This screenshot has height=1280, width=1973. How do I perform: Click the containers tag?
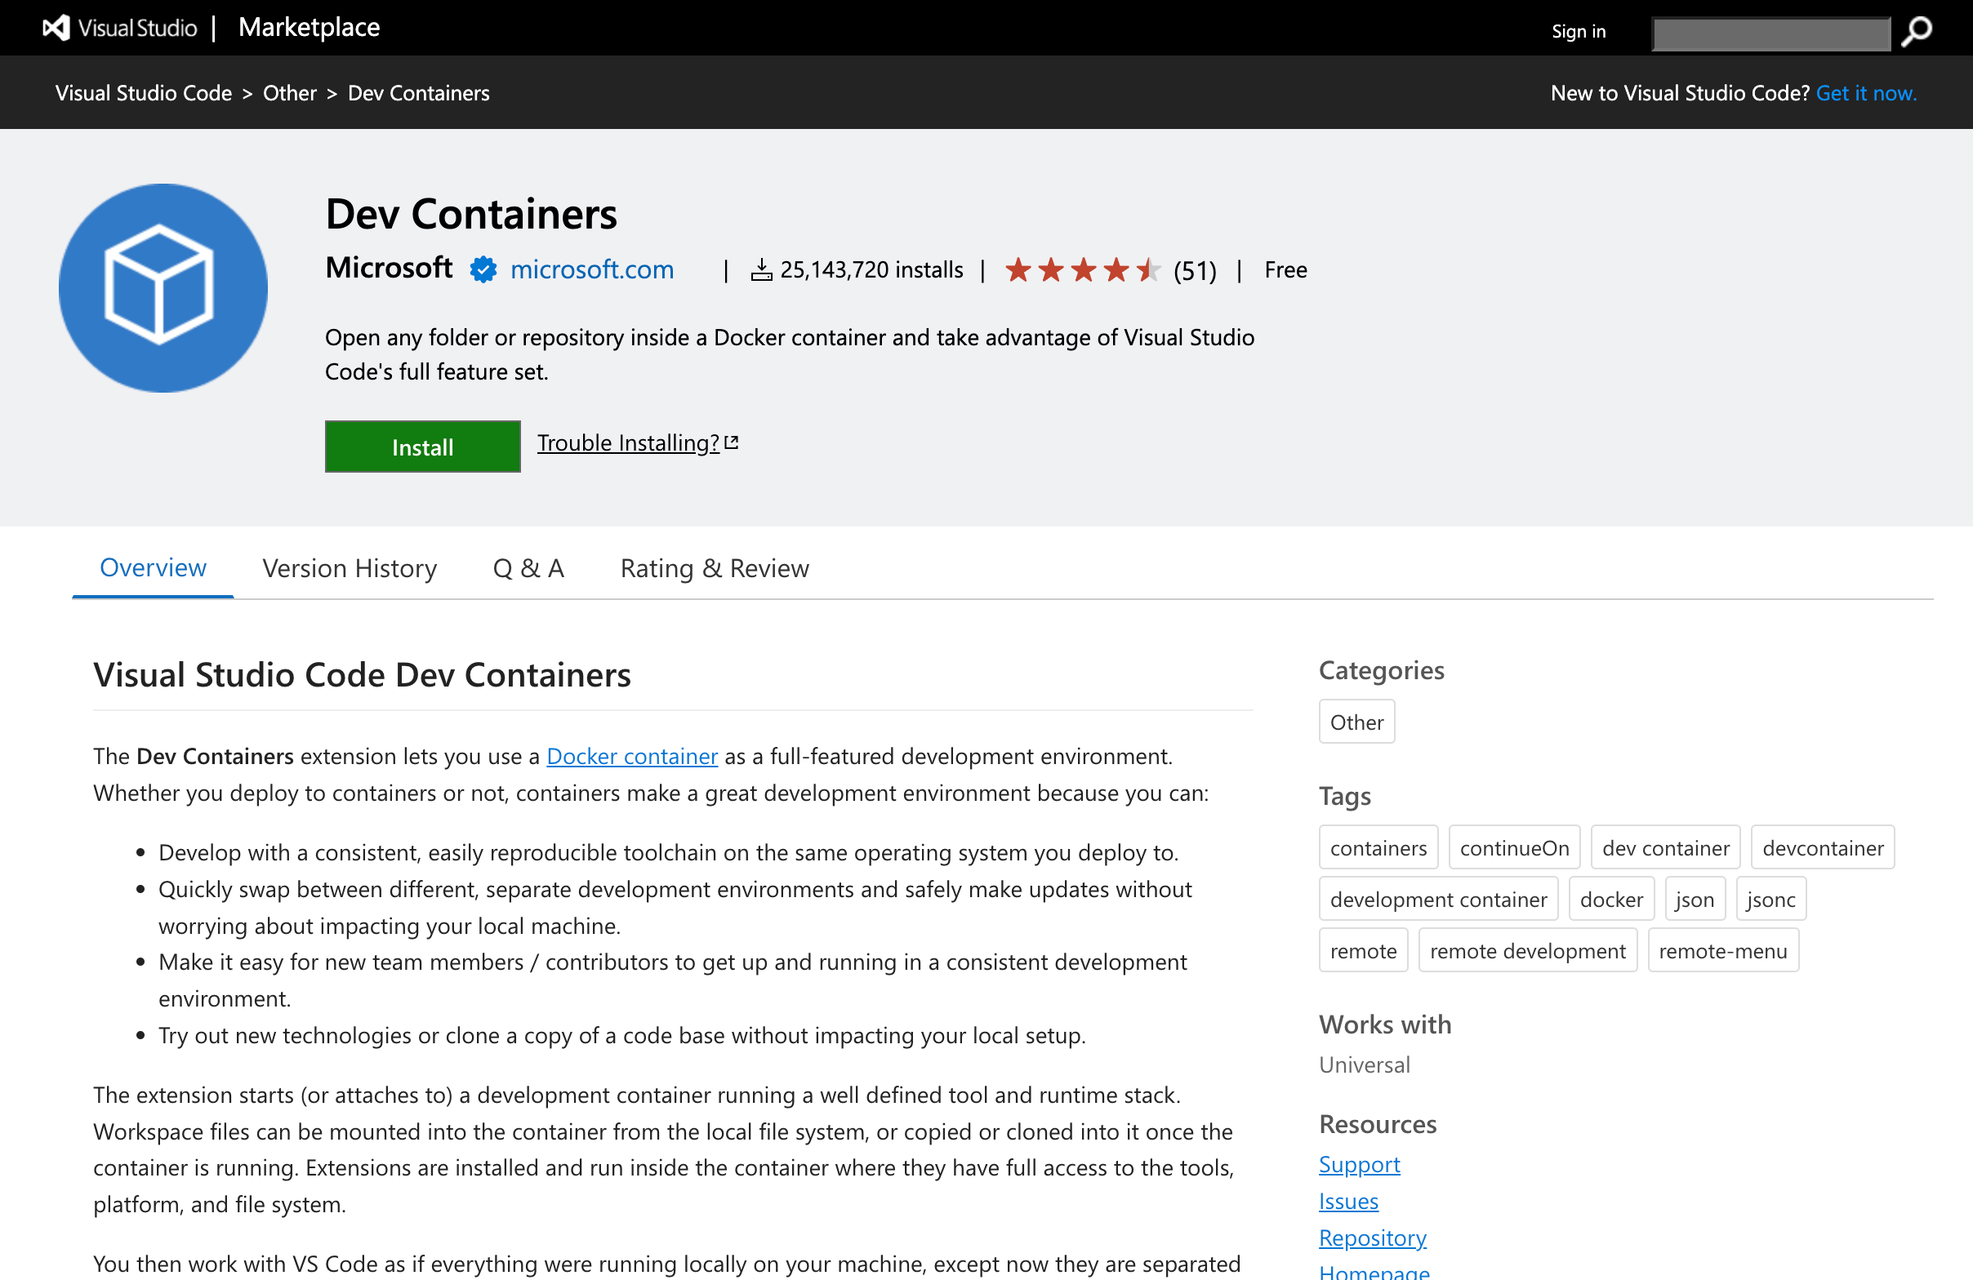(1378, 847)
